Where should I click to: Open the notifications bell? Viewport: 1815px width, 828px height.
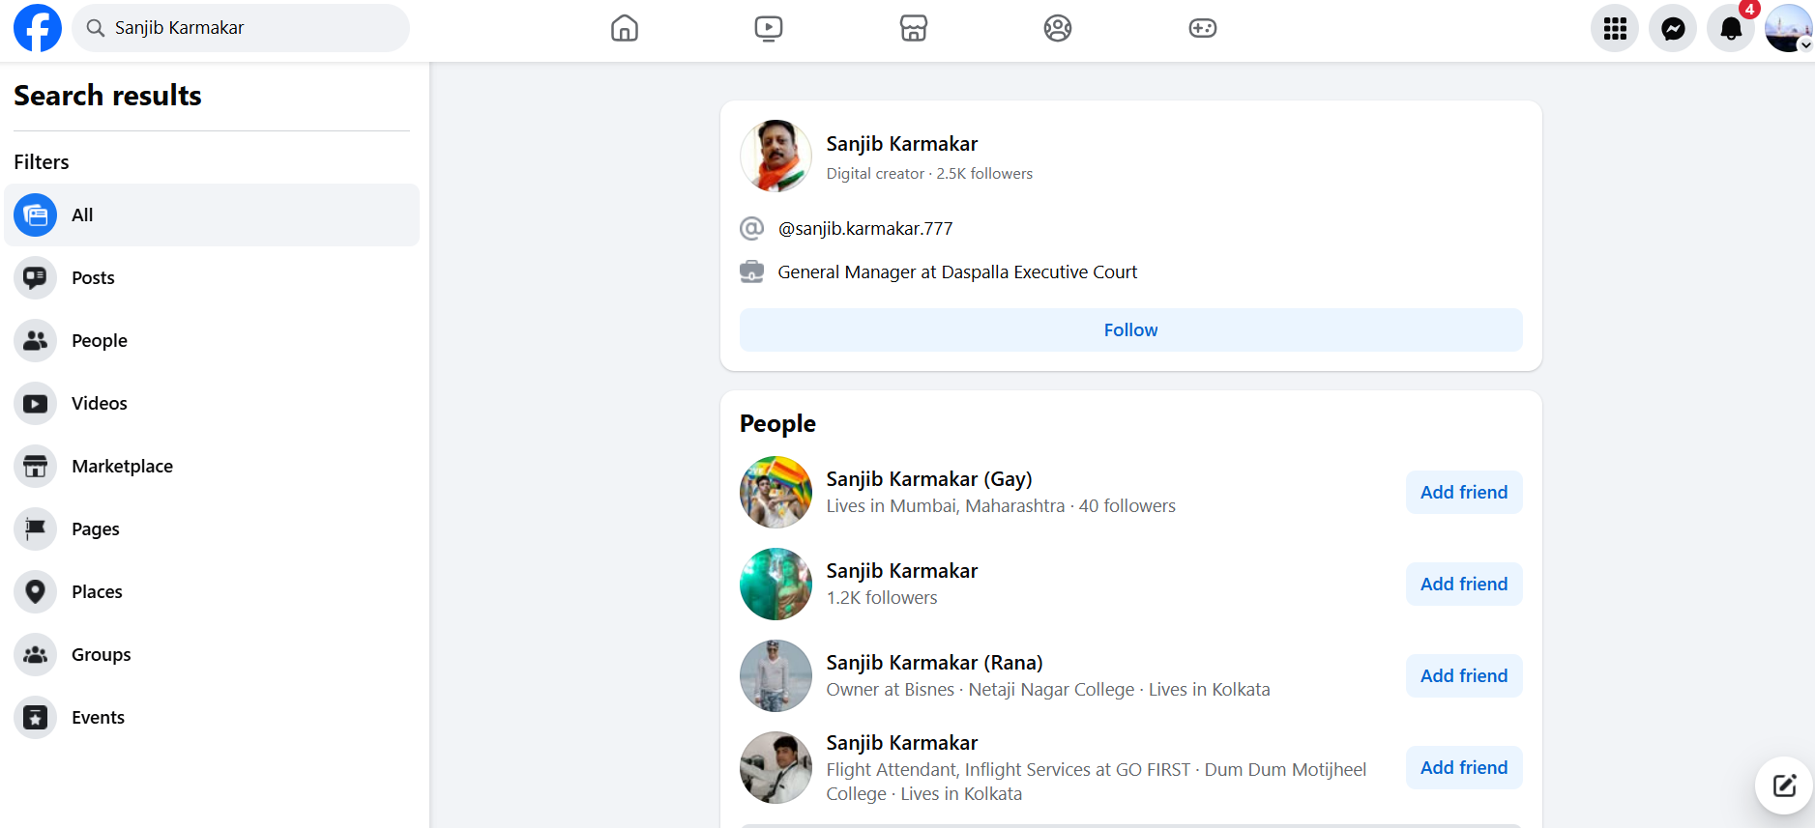[x=1731, y=29]
